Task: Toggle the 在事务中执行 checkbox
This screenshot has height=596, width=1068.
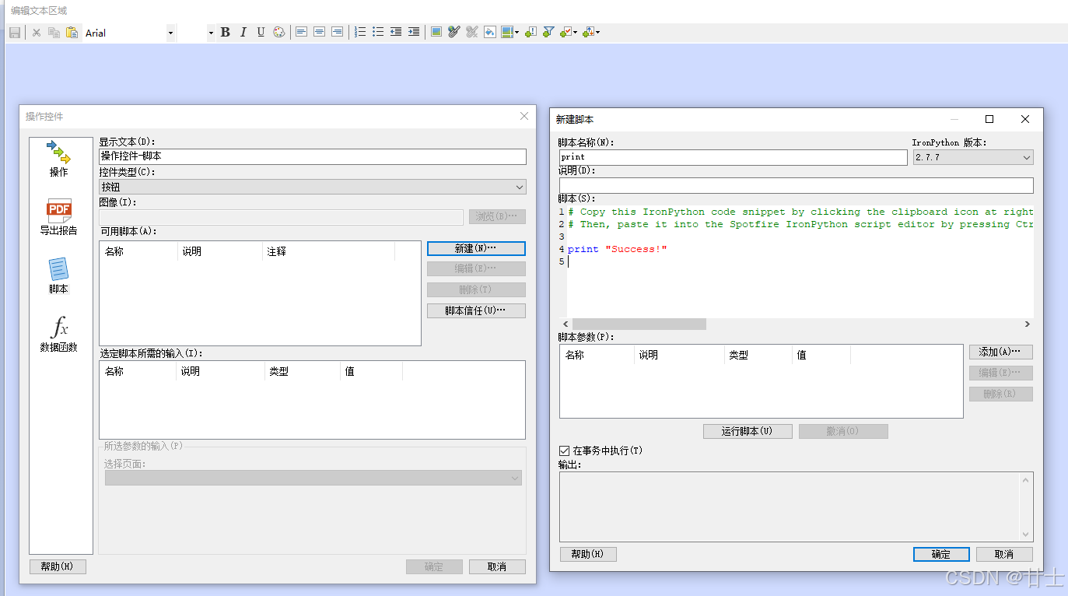Action: [565, 451]
